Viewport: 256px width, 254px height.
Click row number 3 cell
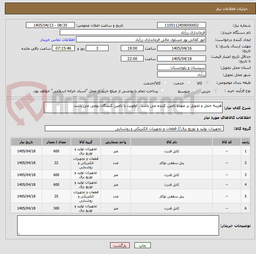[246, 175]
